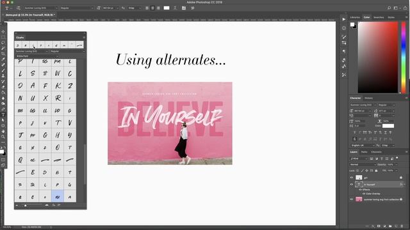Right align text in options bar
The height and width of the screenshot is (230, 410).
pos(158,8)
